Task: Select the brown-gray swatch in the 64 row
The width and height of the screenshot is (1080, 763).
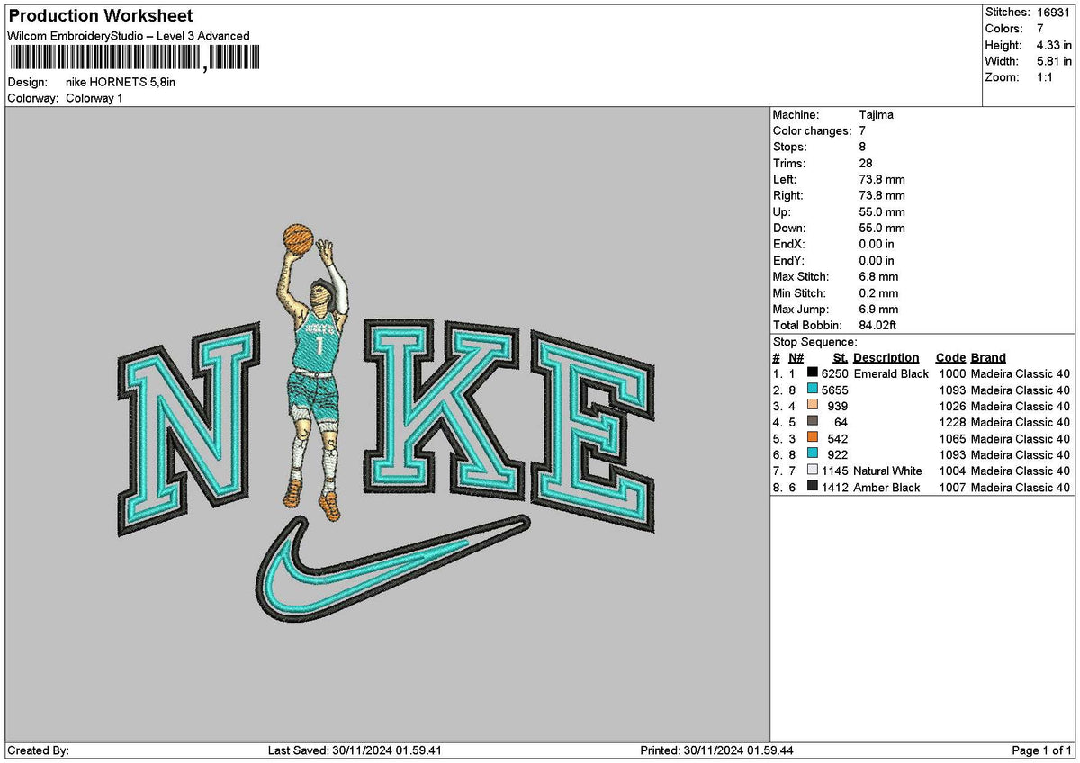Action: tap(813, 422)
